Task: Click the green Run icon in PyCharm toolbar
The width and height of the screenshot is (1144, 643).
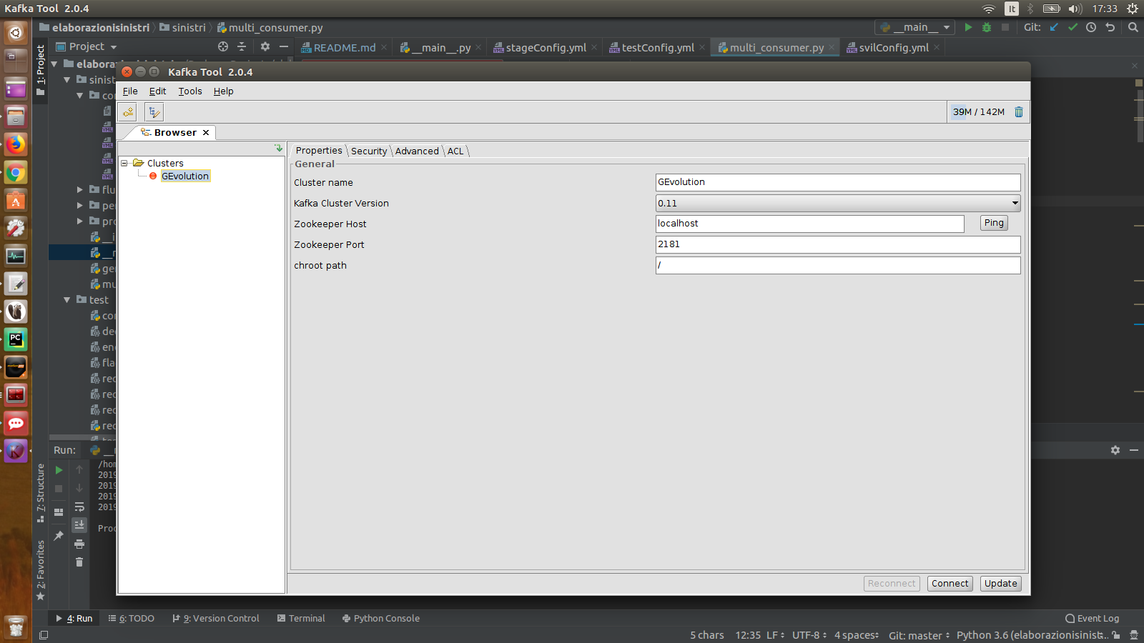Action: tap(968, 28)
